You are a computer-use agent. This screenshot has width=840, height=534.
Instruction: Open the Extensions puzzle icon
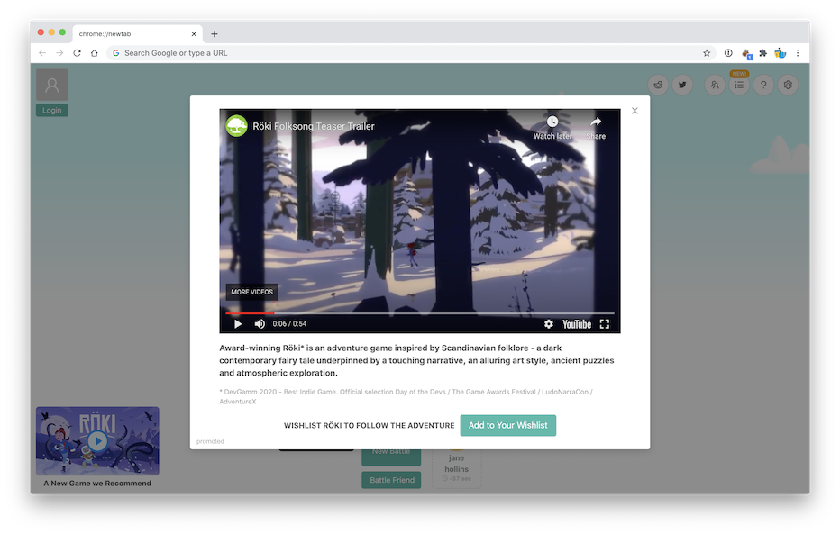click(762, 53)
